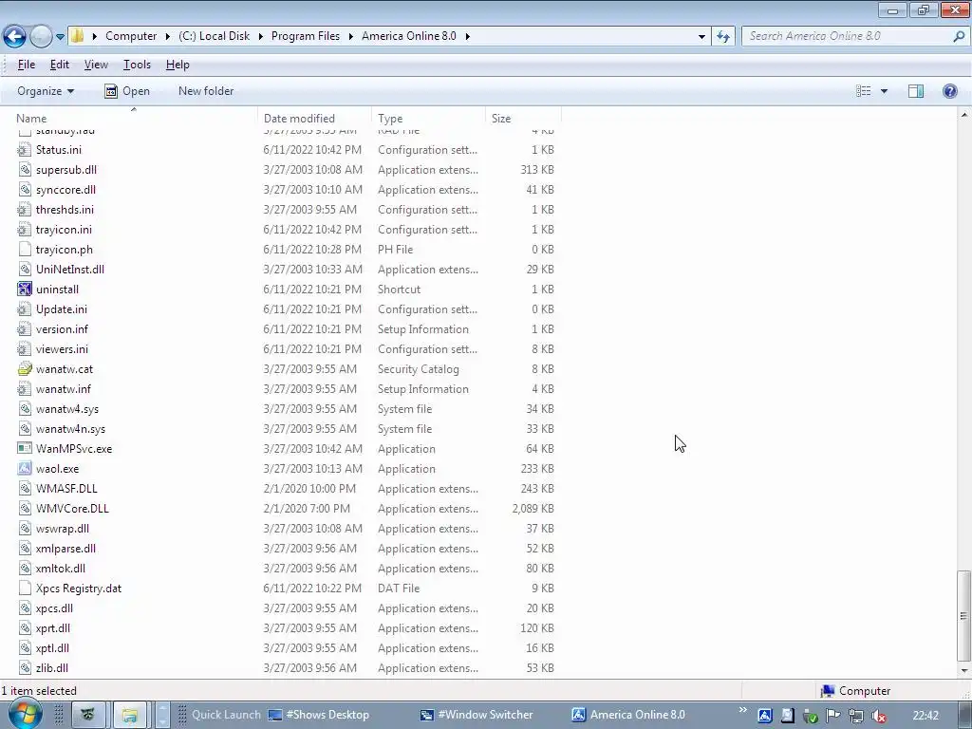Select the WMVCore.DLL file name
This screenshot has width=972, height=729.
72,509
